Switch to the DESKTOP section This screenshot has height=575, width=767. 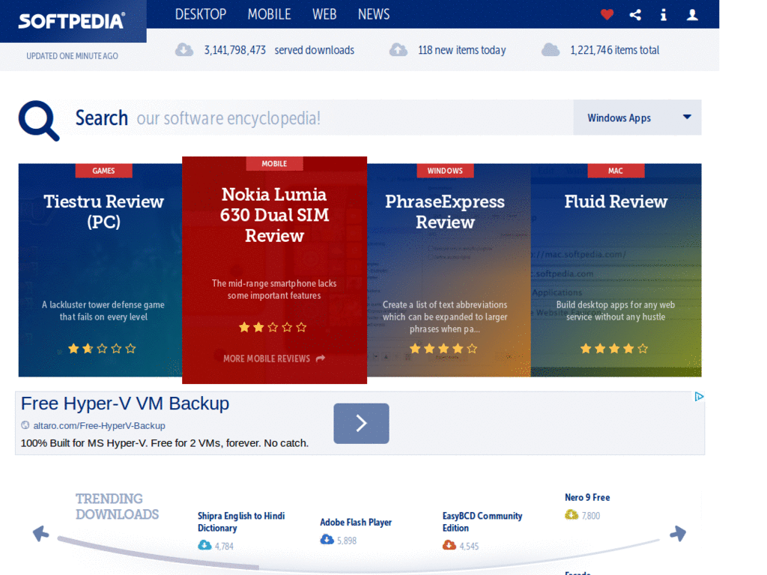click(x=201, y=13)
